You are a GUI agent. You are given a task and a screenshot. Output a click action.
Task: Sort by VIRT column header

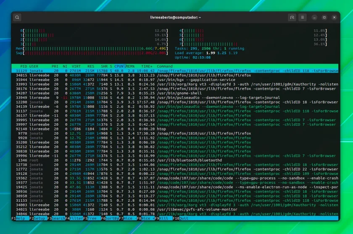pos(76,66)
